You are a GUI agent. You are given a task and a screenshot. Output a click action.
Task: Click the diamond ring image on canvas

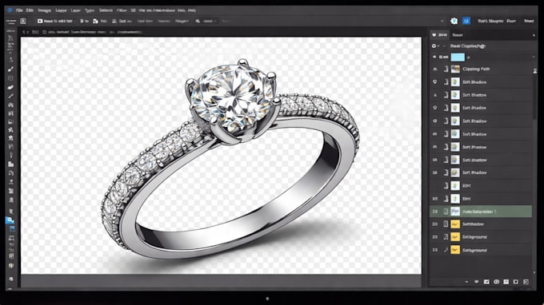click(231, 159)
